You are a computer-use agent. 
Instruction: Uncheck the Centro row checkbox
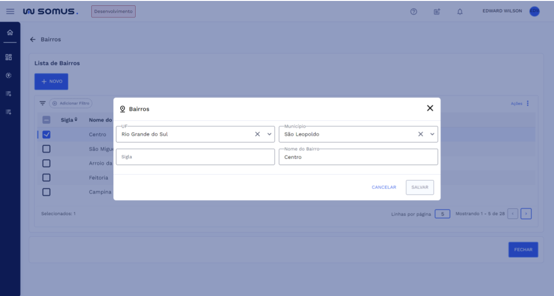pos(47,135)
